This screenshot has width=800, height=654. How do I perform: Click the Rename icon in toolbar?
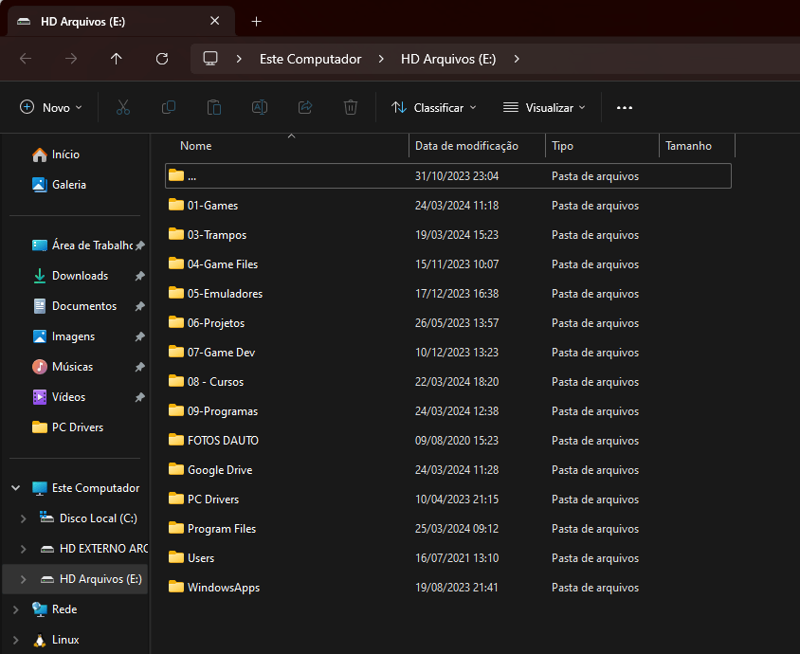tap(260, 108)
